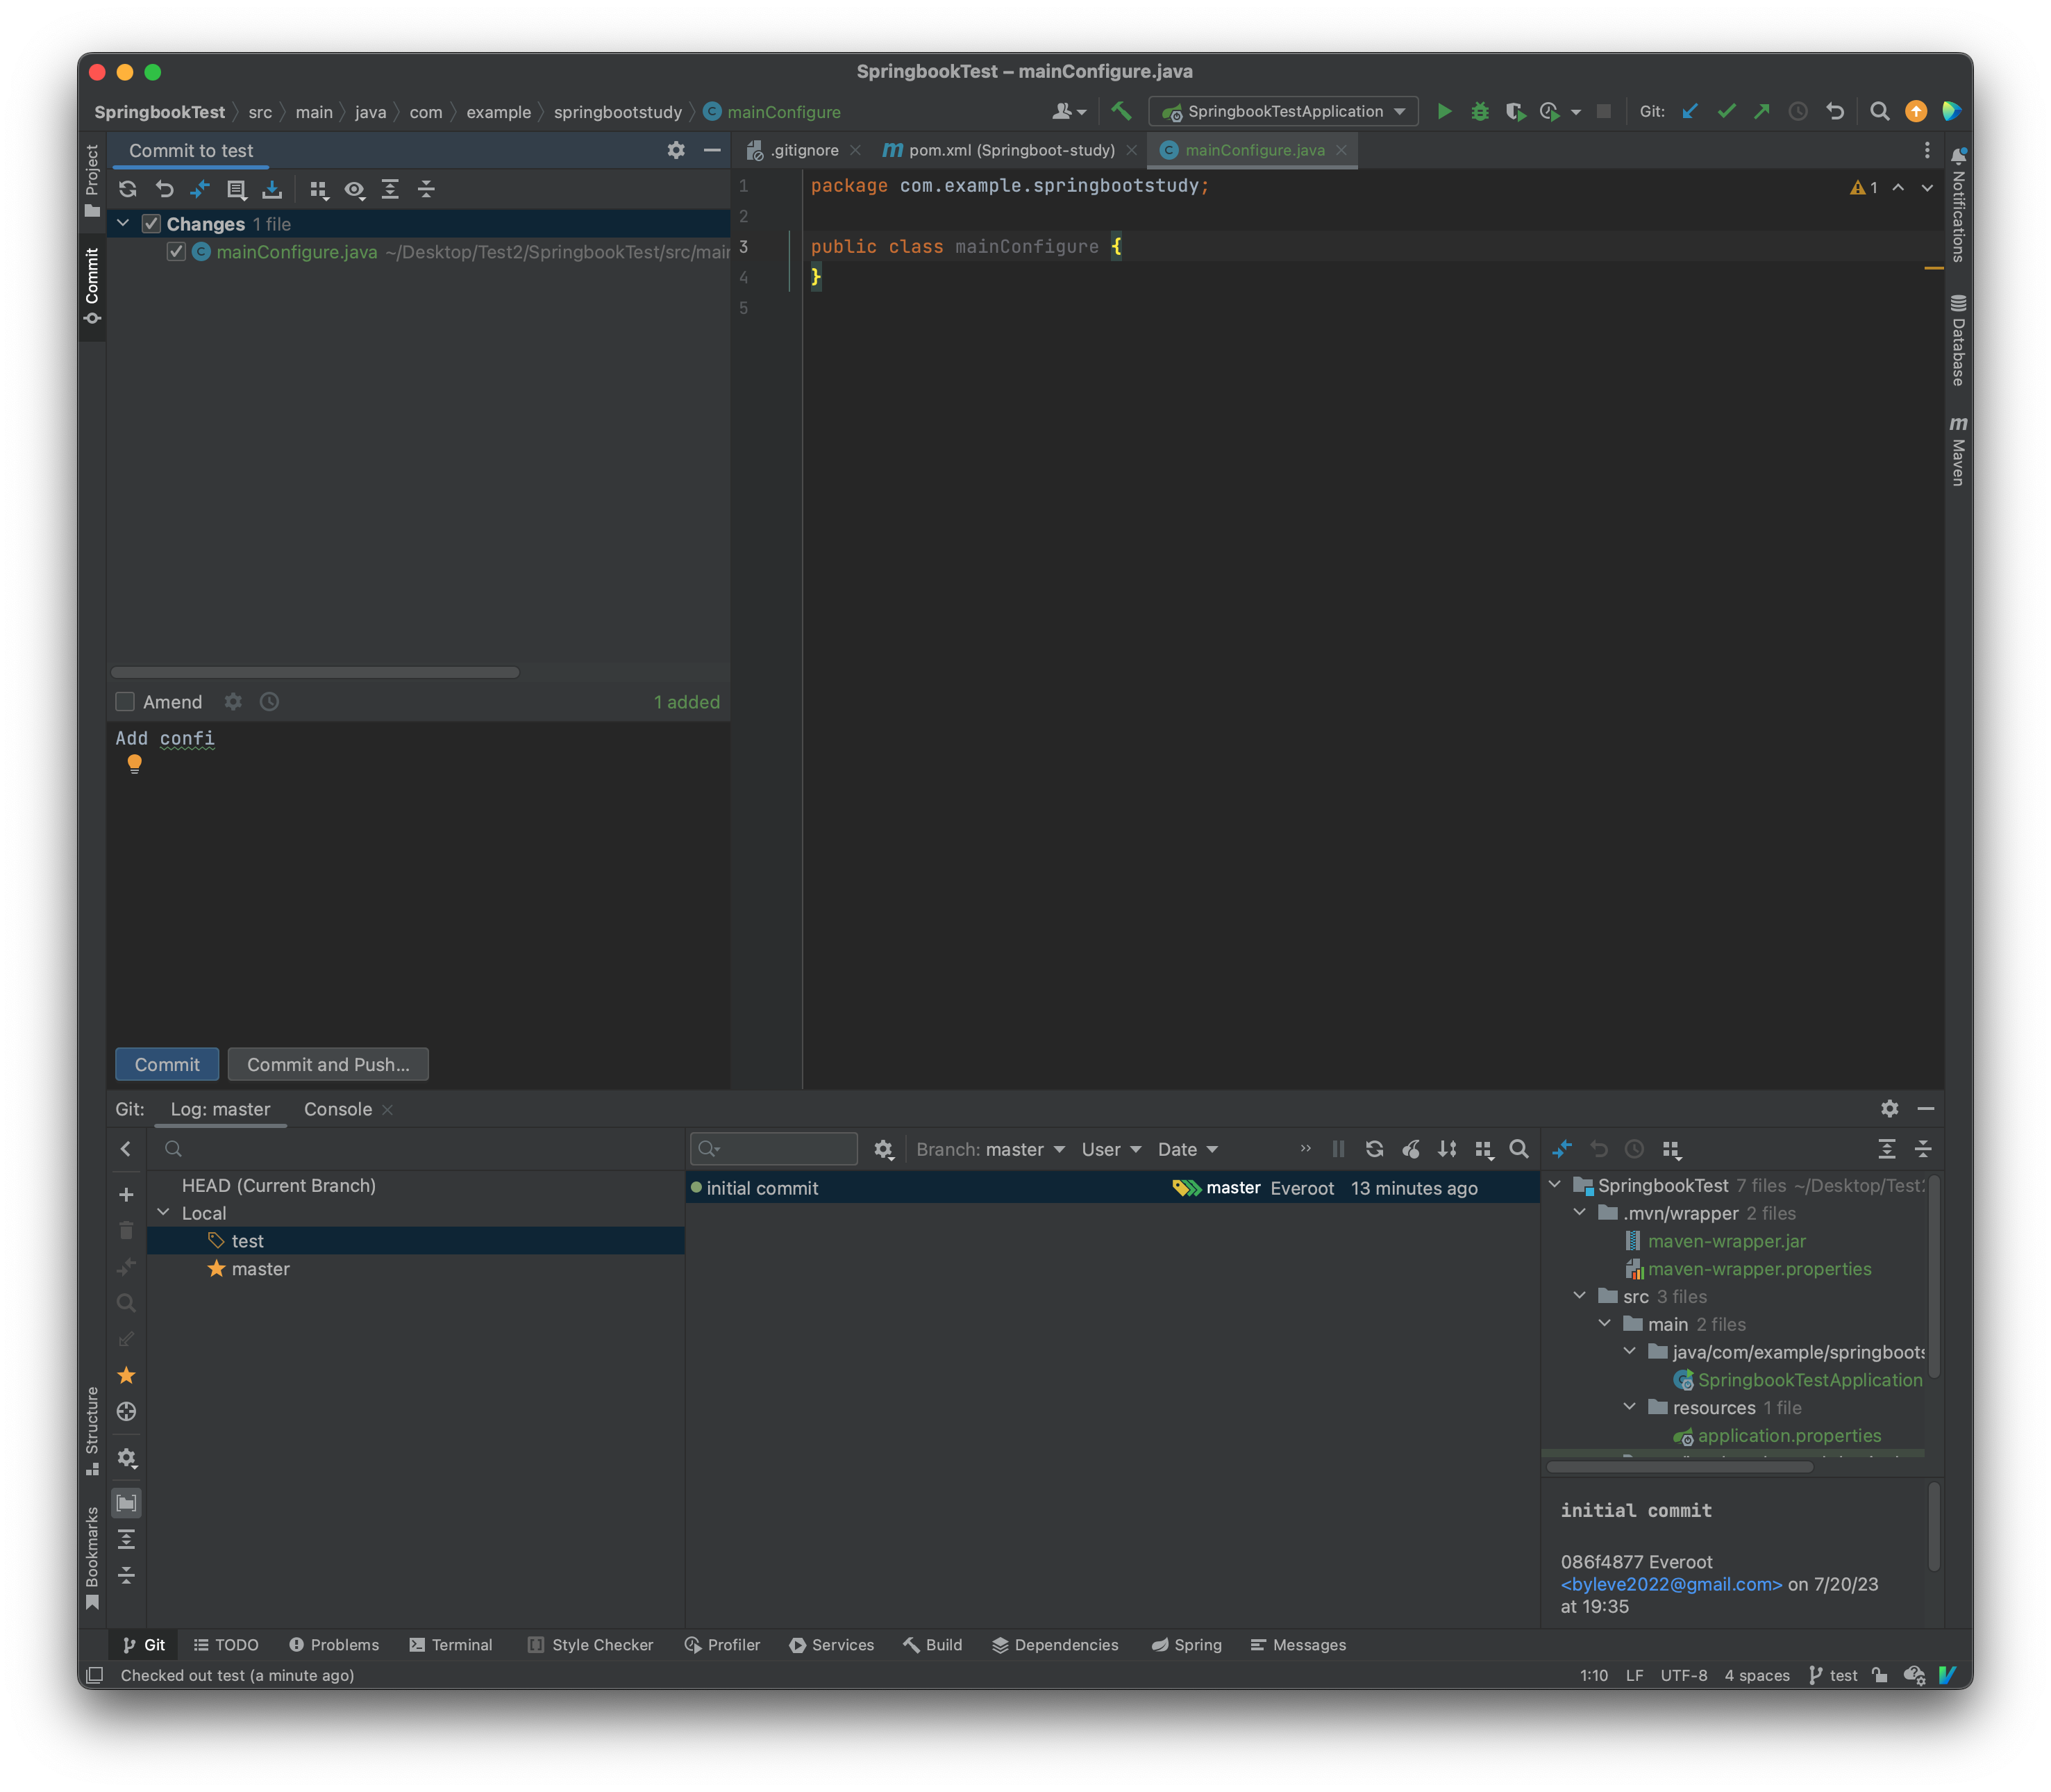Cherry-pick the commit in the Git log toolbar
The height and width of the screenshot is (1792, 2051).
pyautogui.click(x=1410, y=1149)
